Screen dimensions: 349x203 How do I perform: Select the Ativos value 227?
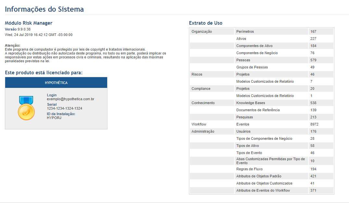tap(313, 39)
